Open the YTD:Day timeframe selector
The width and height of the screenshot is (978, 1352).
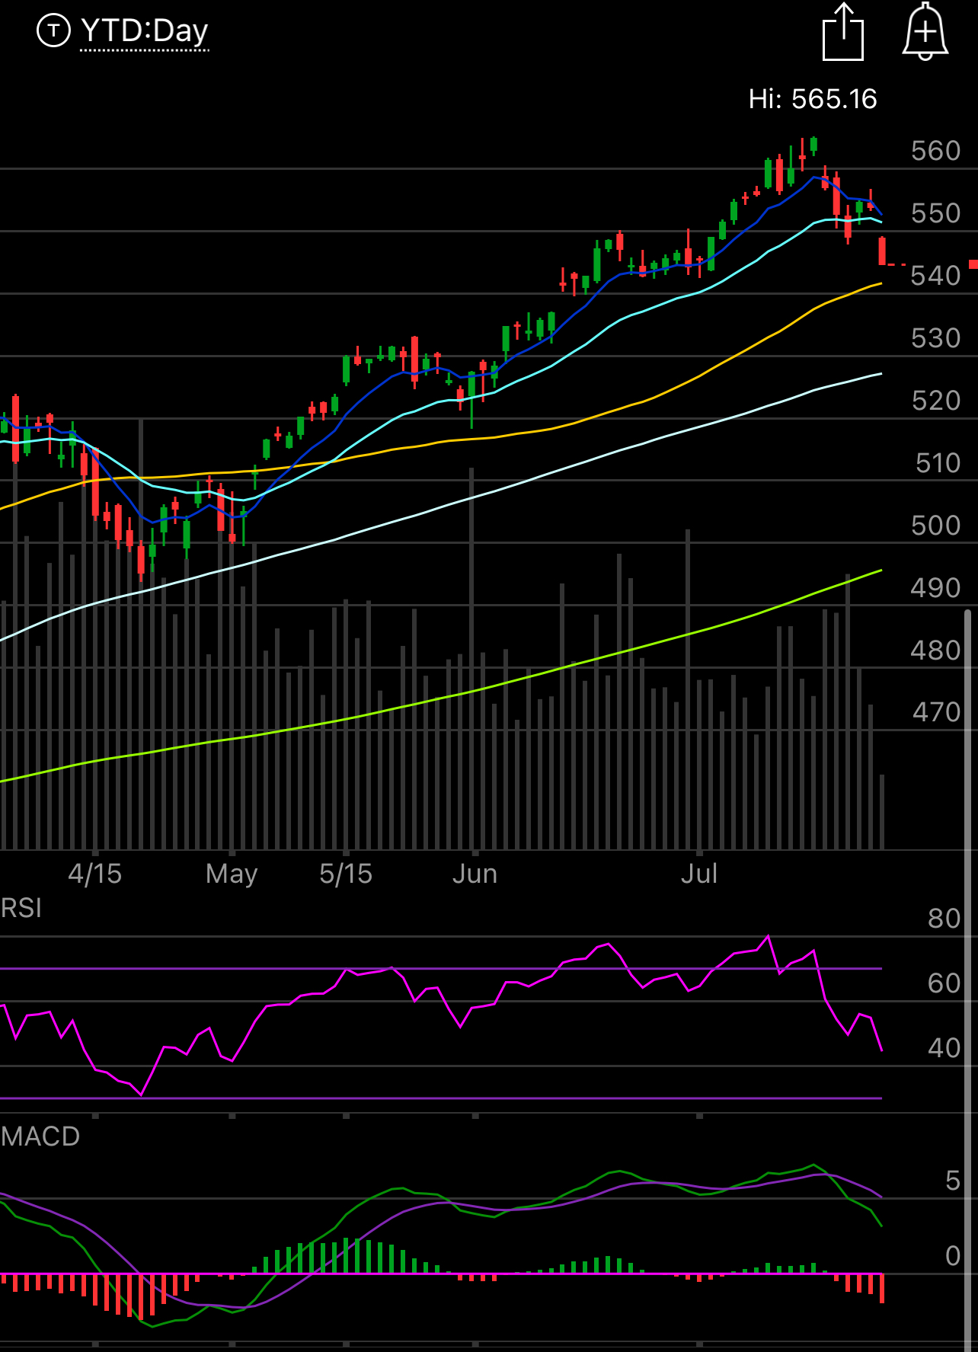point(145,31)
